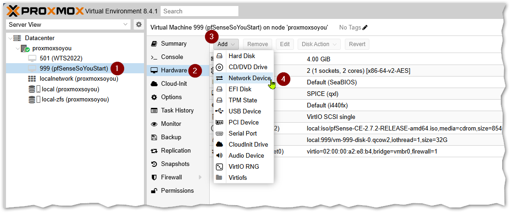Click the Revert button

click(356, 44)
